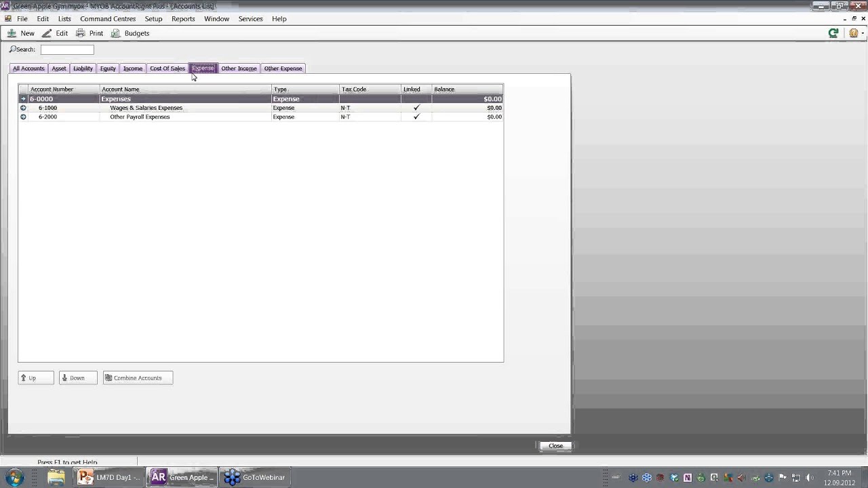Open the Budgets toolbar icon
The width and height of the screenshot is (868, 488).
tap(115, 33)
